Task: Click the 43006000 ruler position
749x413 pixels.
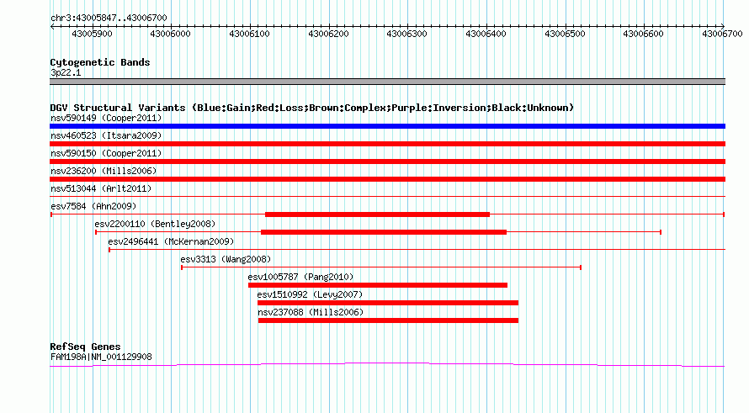Action: (170, 34)
